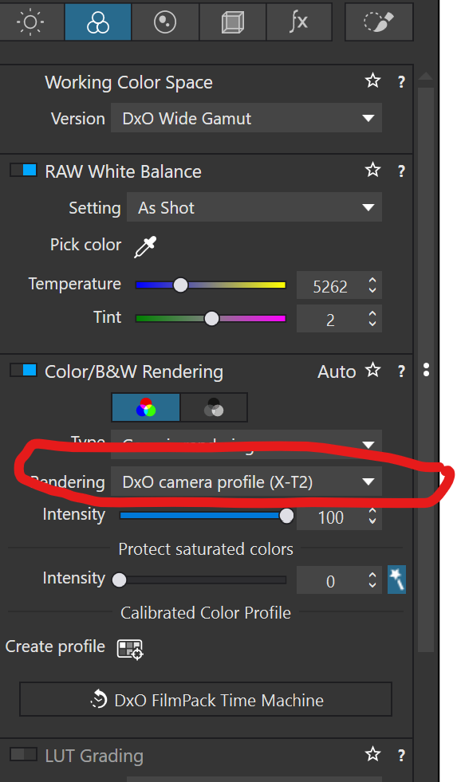
Task: Open the DxO Wide Gamut version dropdown
Action: pos(246,118)
